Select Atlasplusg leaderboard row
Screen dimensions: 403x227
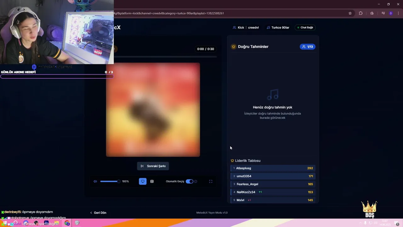[x=273, y=168]
